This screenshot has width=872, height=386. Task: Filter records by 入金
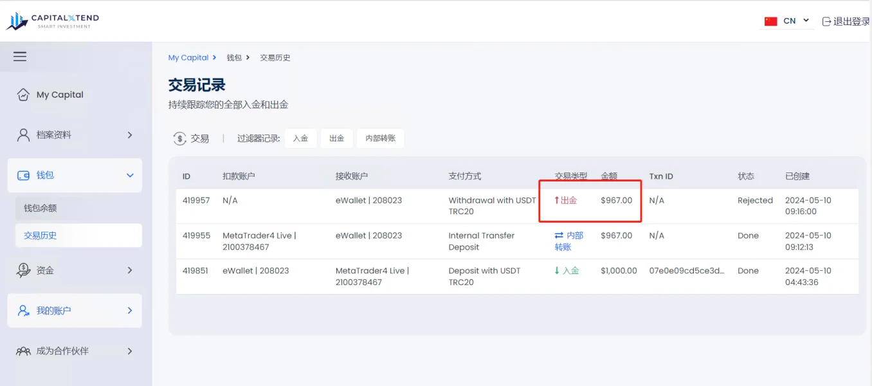[301, 138]
